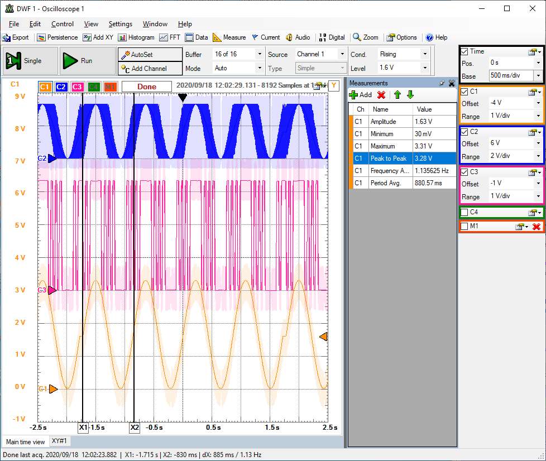Click the Export toolbar icon
The height and width of the screenshot is (461, 546).
(x=16, y=37)
